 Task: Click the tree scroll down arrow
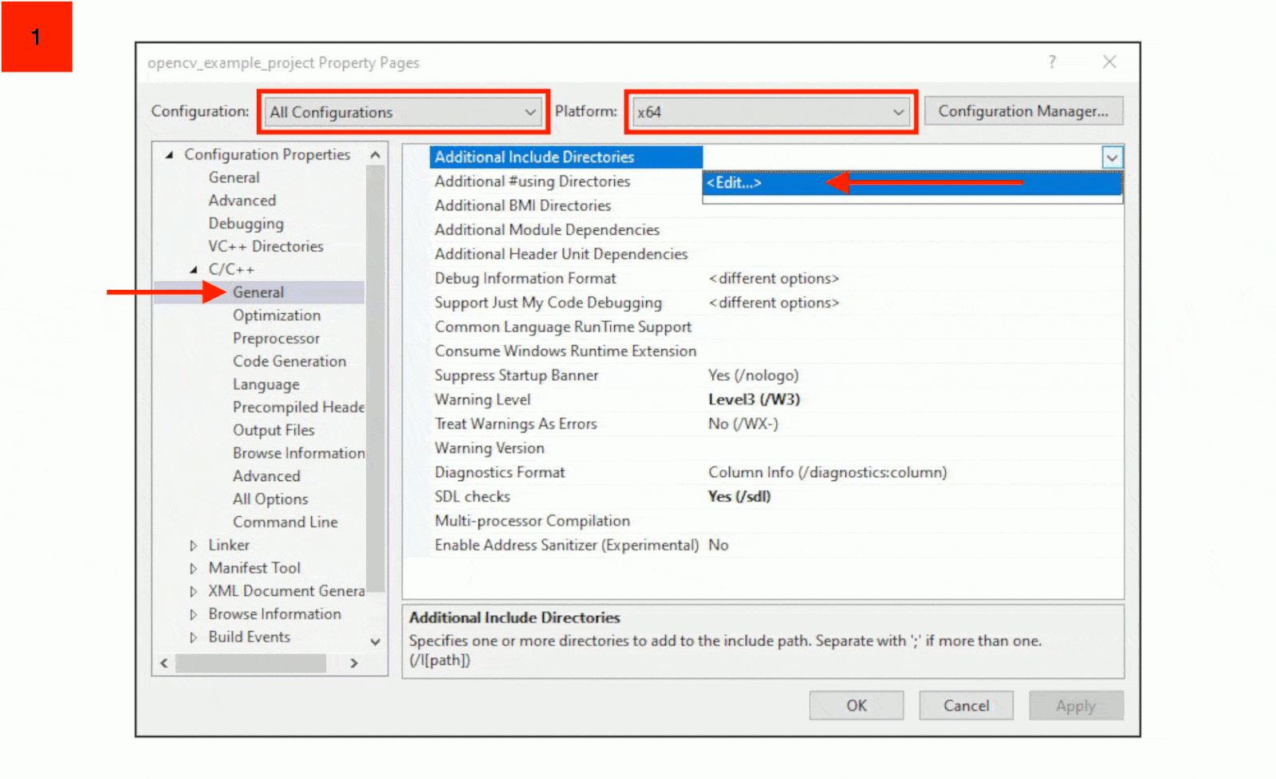(376, 642)
